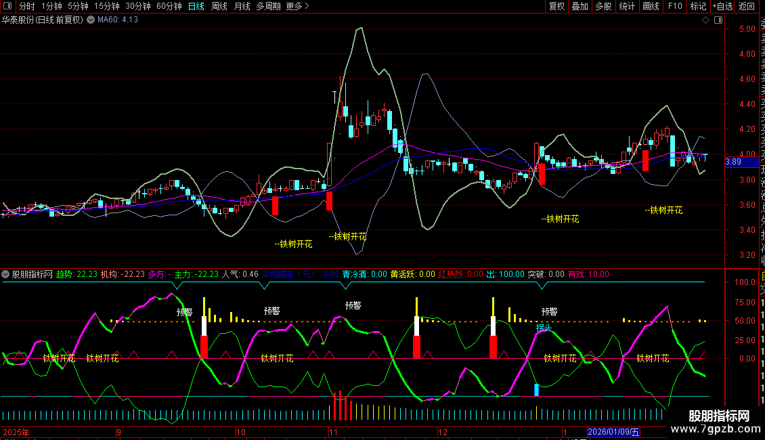Click the diamond icon at chart top-right

click(x=706, y=20)
